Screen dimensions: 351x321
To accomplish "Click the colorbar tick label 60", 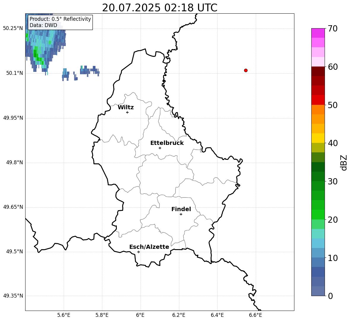I will coord(333,67).
